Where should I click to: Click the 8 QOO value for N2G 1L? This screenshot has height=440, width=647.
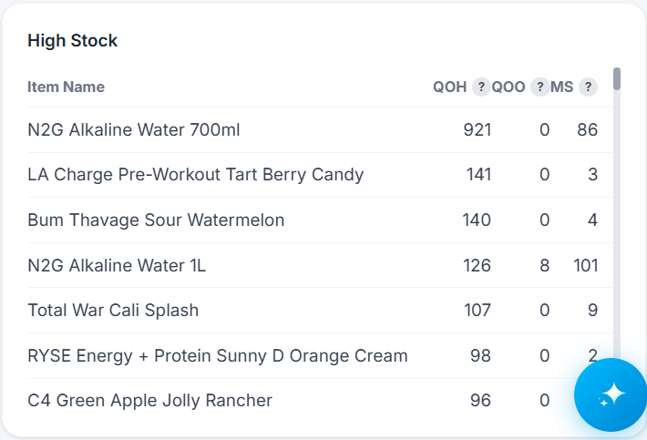pos(545,265)
